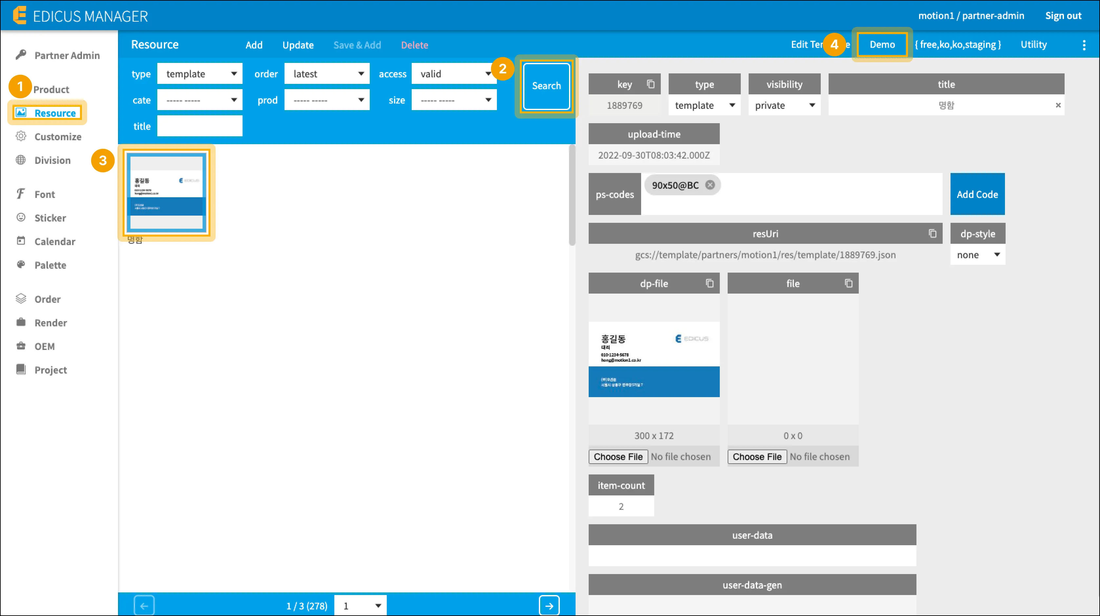Click motion1 / partner-admin account link
The height and width of the screenshot is (616, 1100).
(x=972, y=16)
